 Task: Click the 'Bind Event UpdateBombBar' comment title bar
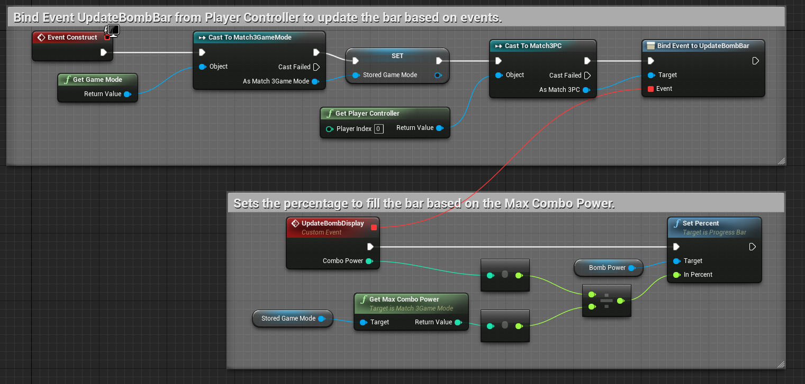click(257, 17)
